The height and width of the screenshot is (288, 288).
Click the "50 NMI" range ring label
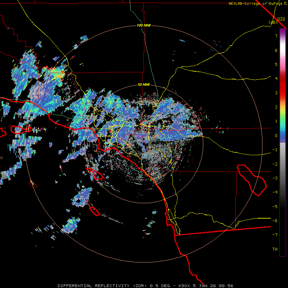[144, 84]
